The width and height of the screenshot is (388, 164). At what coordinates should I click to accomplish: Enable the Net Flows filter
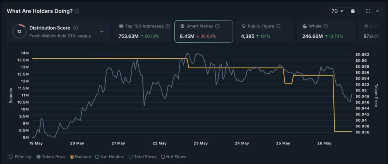(x=174, y=157)
